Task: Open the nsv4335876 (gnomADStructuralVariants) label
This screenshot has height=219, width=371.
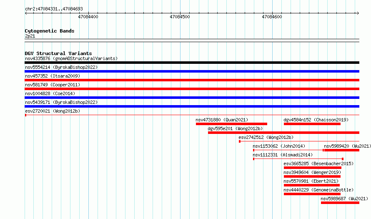Action: pos(71,58)
